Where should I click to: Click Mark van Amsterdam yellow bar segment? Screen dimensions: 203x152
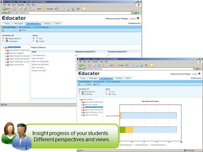[121, 115]
